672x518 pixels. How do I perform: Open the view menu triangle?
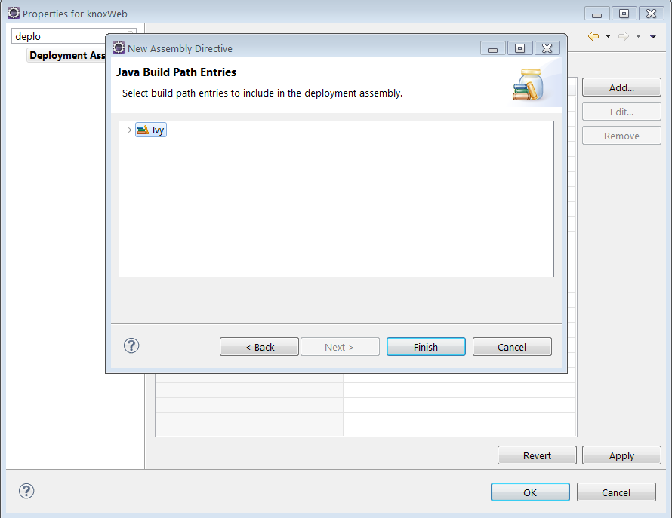point(652,36)
